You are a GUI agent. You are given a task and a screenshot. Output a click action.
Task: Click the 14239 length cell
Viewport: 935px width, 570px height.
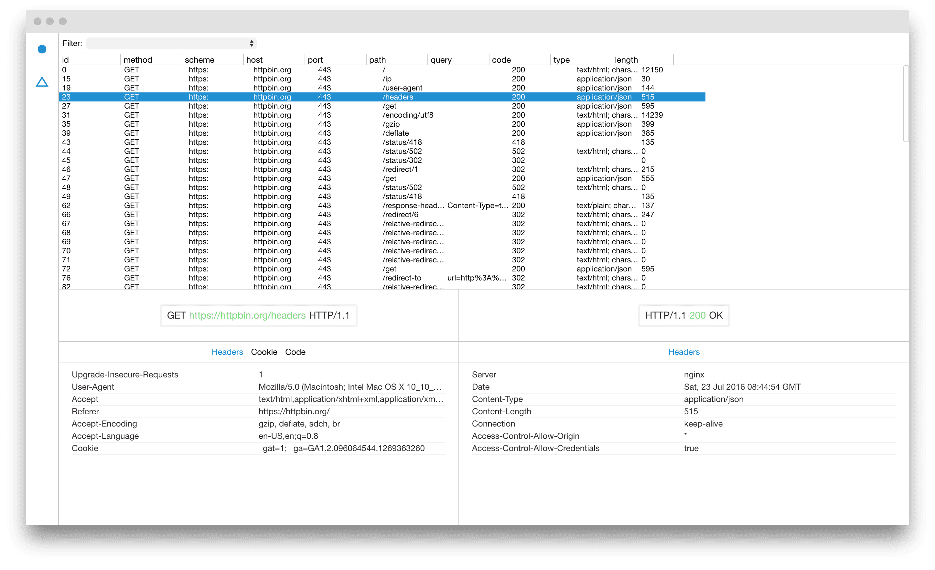coord(652,115)
